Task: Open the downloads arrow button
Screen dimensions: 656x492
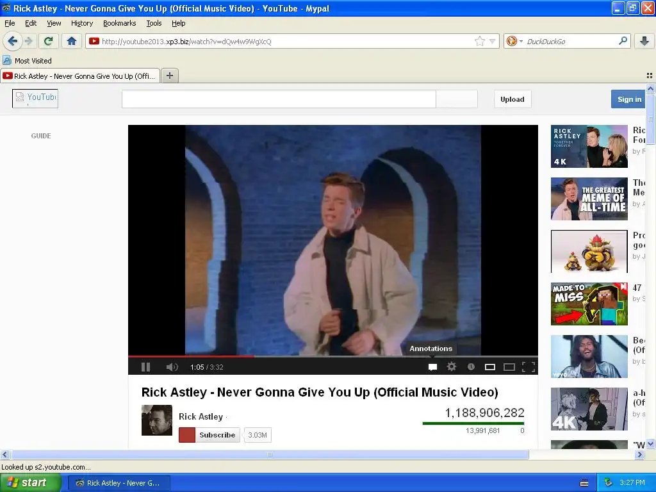Action: click(644, 41)
